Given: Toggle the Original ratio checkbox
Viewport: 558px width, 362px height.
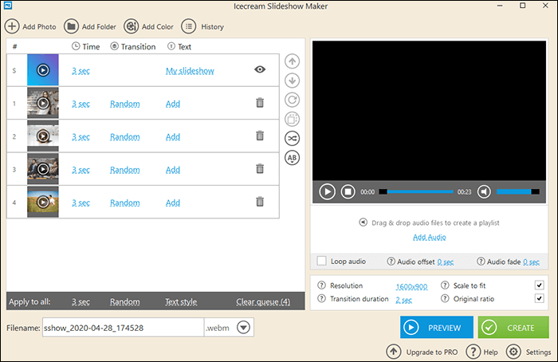Looking at the screenshot, I should coord(540,299).
